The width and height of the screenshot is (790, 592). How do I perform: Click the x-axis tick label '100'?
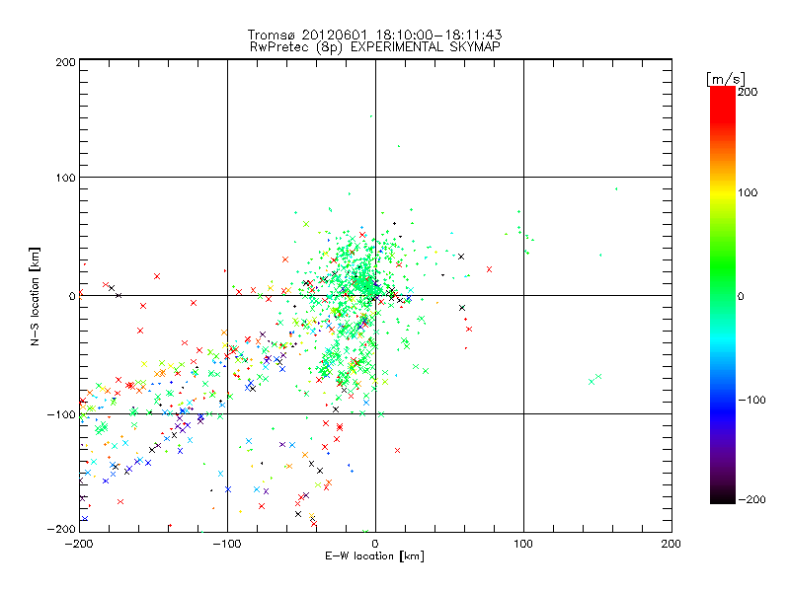(x=523, y=544)
